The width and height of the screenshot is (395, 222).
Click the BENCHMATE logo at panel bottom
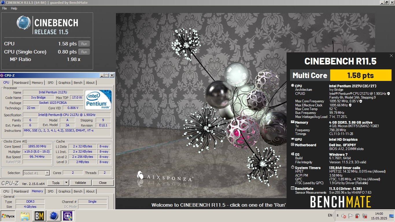[340, 202]
